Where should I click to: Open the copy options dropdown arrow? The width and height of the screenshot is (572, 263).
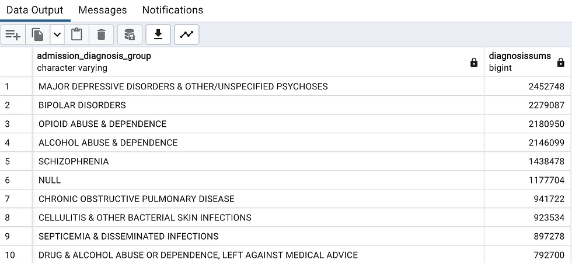tap(57, 34)
